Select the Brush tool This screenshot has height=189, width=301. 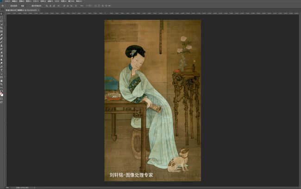tap(1, 42)
